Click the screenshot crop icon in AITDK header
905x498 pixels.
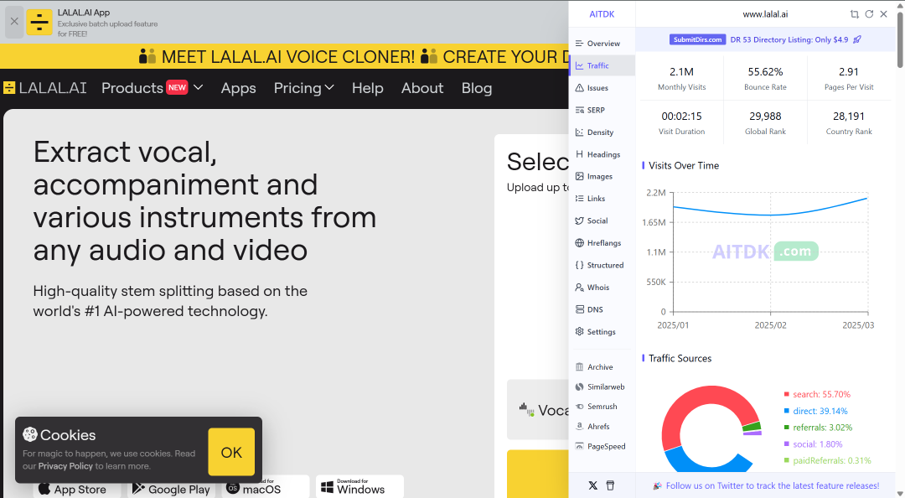click(854, 14)
